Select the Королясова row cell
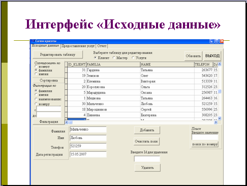 pos(113,87)
